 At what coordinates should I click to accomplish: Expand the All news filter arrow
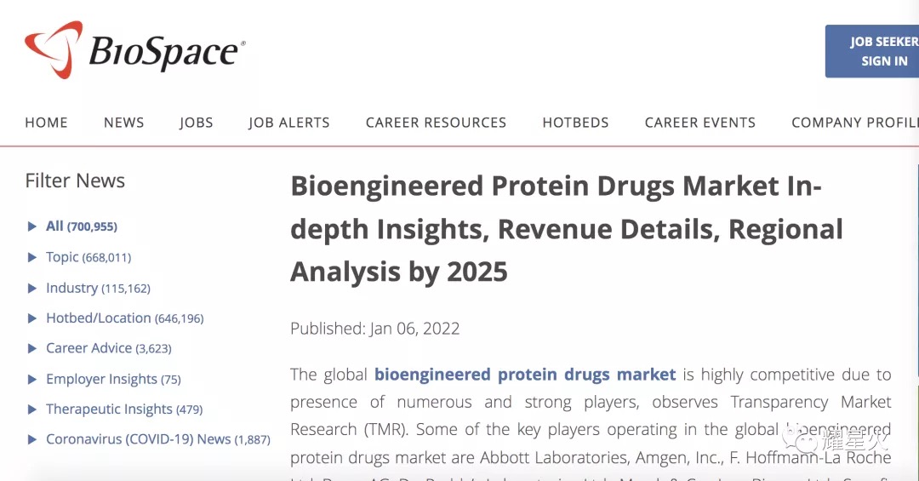[x=32, y=226]
